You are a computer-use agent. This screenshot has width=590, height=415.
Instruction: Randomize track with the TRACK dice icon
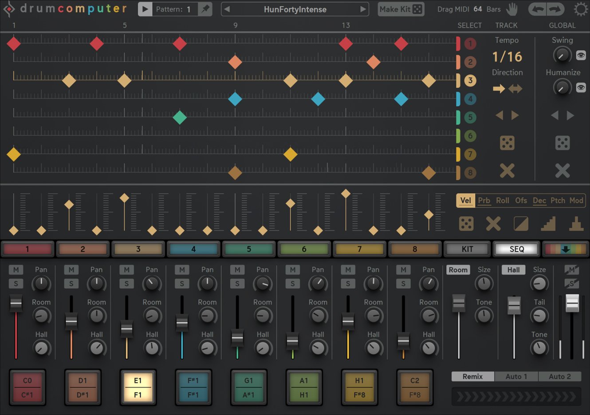(x=507, y=143)
